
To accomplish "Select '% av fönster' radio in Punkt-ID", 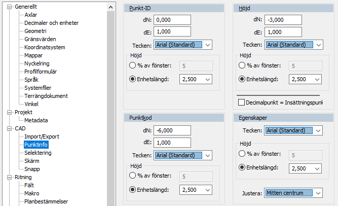I will coord(133,65).
